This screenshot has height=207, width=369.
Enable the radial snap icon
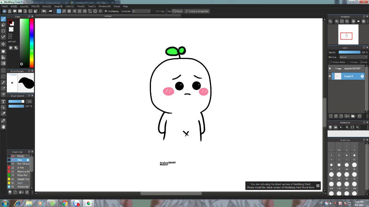pos(80,11)
